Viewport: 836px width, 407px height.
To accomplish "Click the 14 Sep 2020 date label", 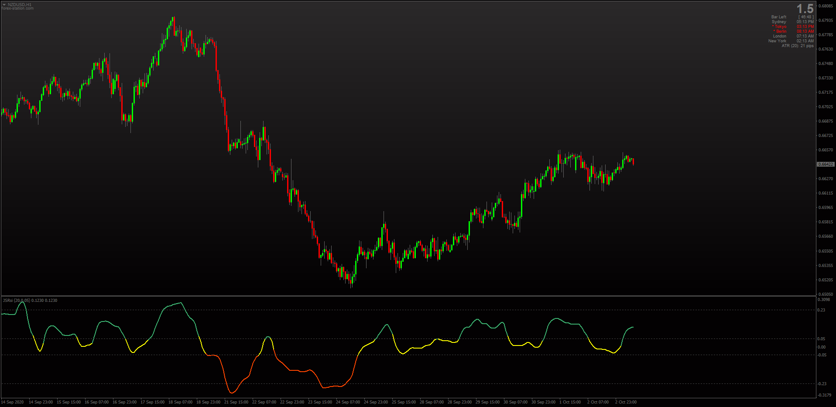I will point(12,402).
